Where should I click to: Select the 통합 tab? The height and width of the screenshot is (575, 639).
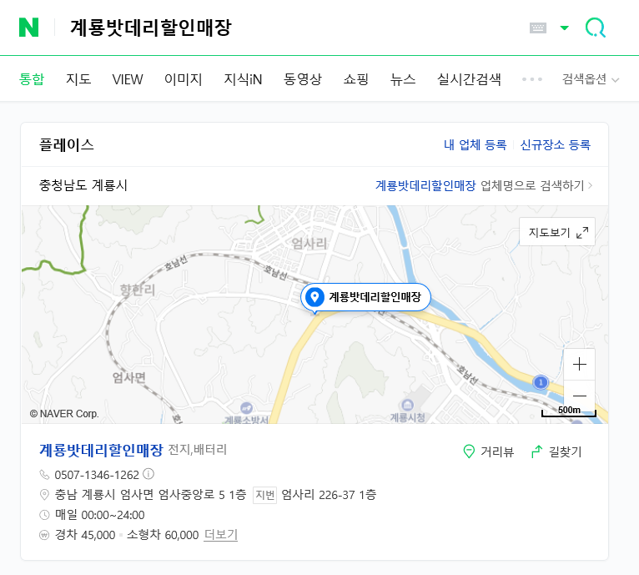coord(32,79)
